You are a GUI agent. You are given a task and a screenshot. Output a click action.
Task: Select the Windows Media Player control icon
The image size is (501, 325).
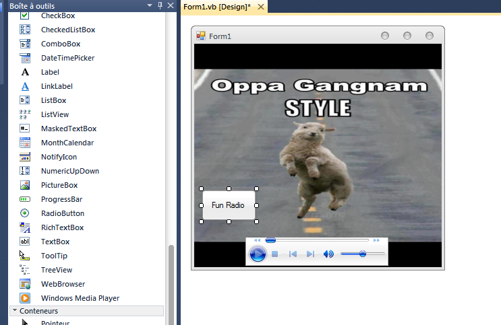24,298
